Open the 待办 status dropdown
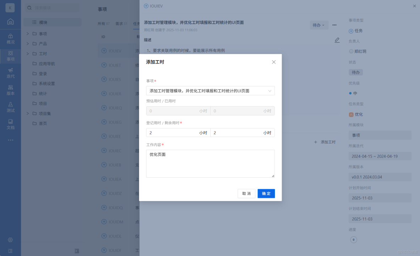420x256 pixels. tap(319, 25)
